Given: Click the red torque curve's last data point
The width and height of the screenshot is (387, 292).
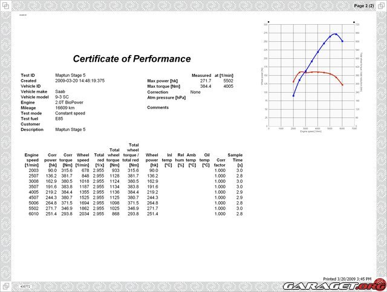Looking at the screenshot, I should [342, 85].
